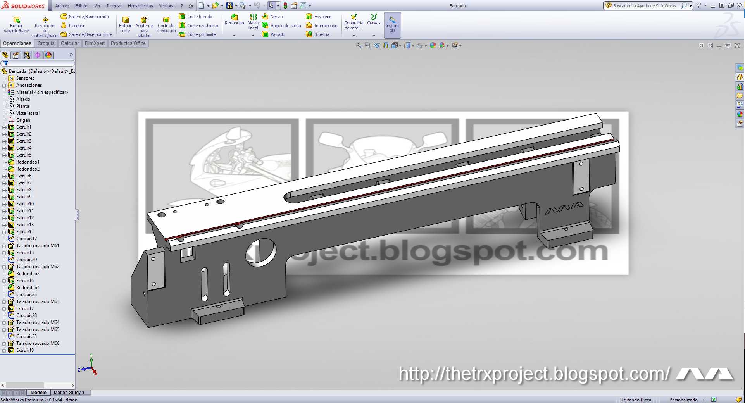Click the Open folder icon
This screenshot has height=403, width=745.
pos(216,6)
